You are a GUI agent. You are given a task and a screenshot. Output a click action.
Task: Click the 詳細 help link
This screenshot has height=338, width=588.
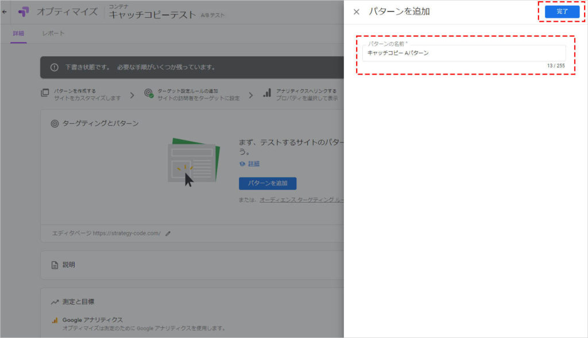254,164
